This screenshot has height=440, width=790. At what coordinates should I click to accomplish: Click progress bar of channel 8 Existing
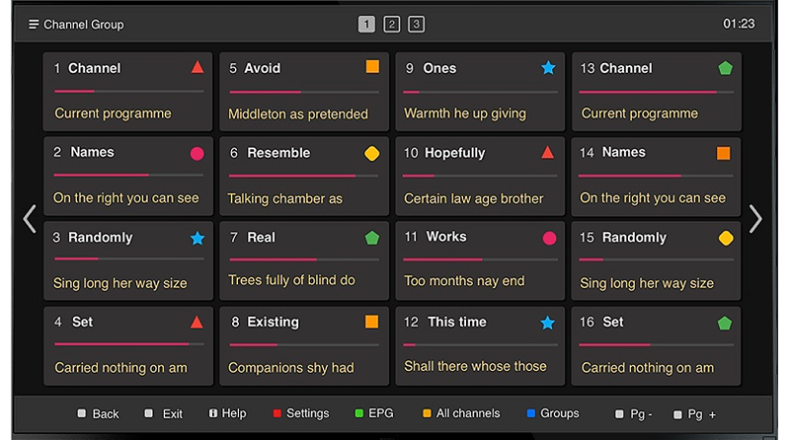pos(306,344)
